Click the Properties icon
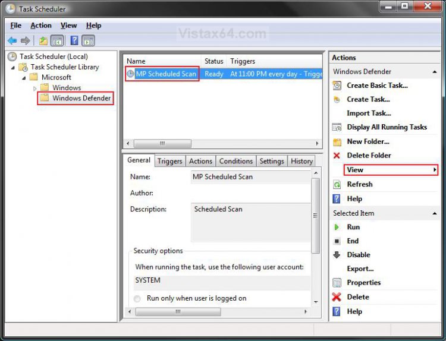This screenshot has height=341, width=446. (337, 282)
